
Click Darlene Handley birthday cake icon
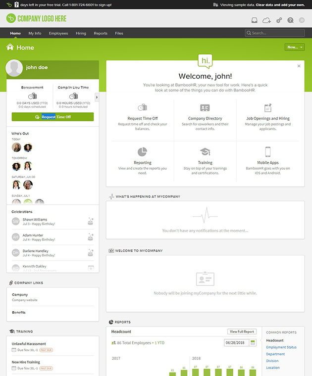click(x=91, y=252)
